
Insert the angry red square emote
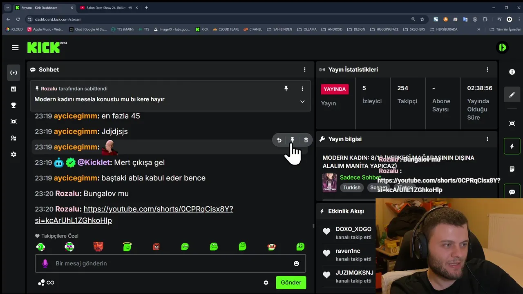(x=156, y=247)
